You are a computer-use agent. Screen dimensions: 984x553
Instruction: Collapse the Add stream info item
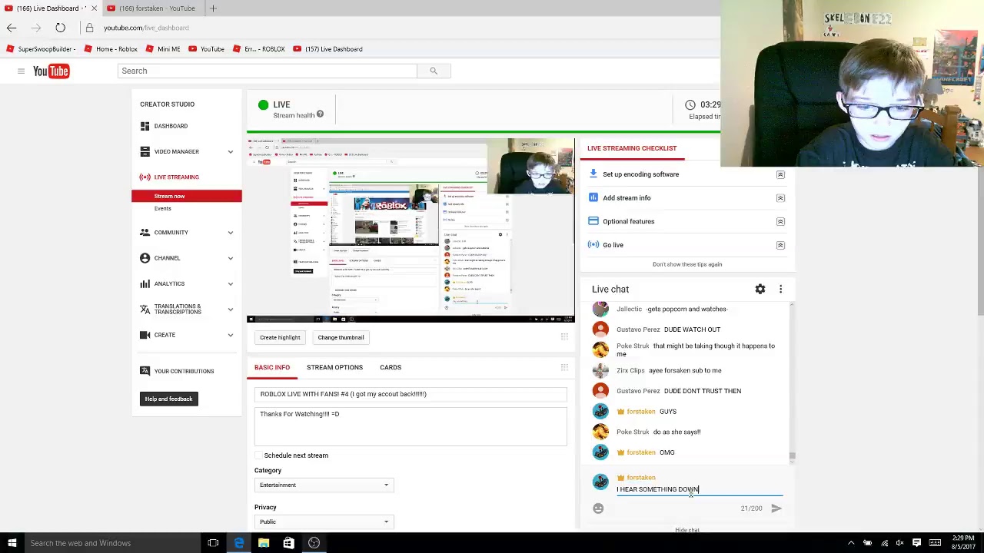coord(780,197)
